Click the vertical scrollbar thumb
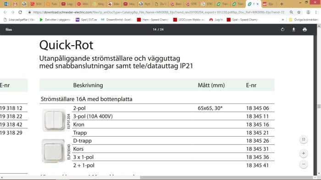This screenshot has width=321, height=180. pyautogui.click(x=319, y=106)
